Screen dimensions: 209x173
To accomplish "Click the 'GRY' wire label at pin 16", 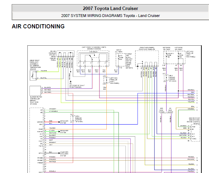I will point(51,145).
